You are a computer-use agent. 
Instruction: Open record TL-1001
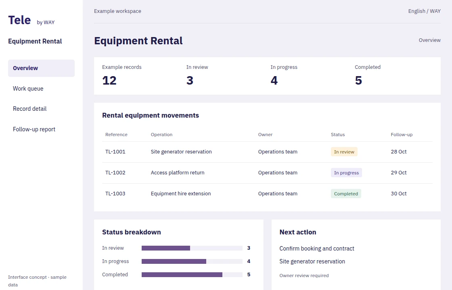115,152
